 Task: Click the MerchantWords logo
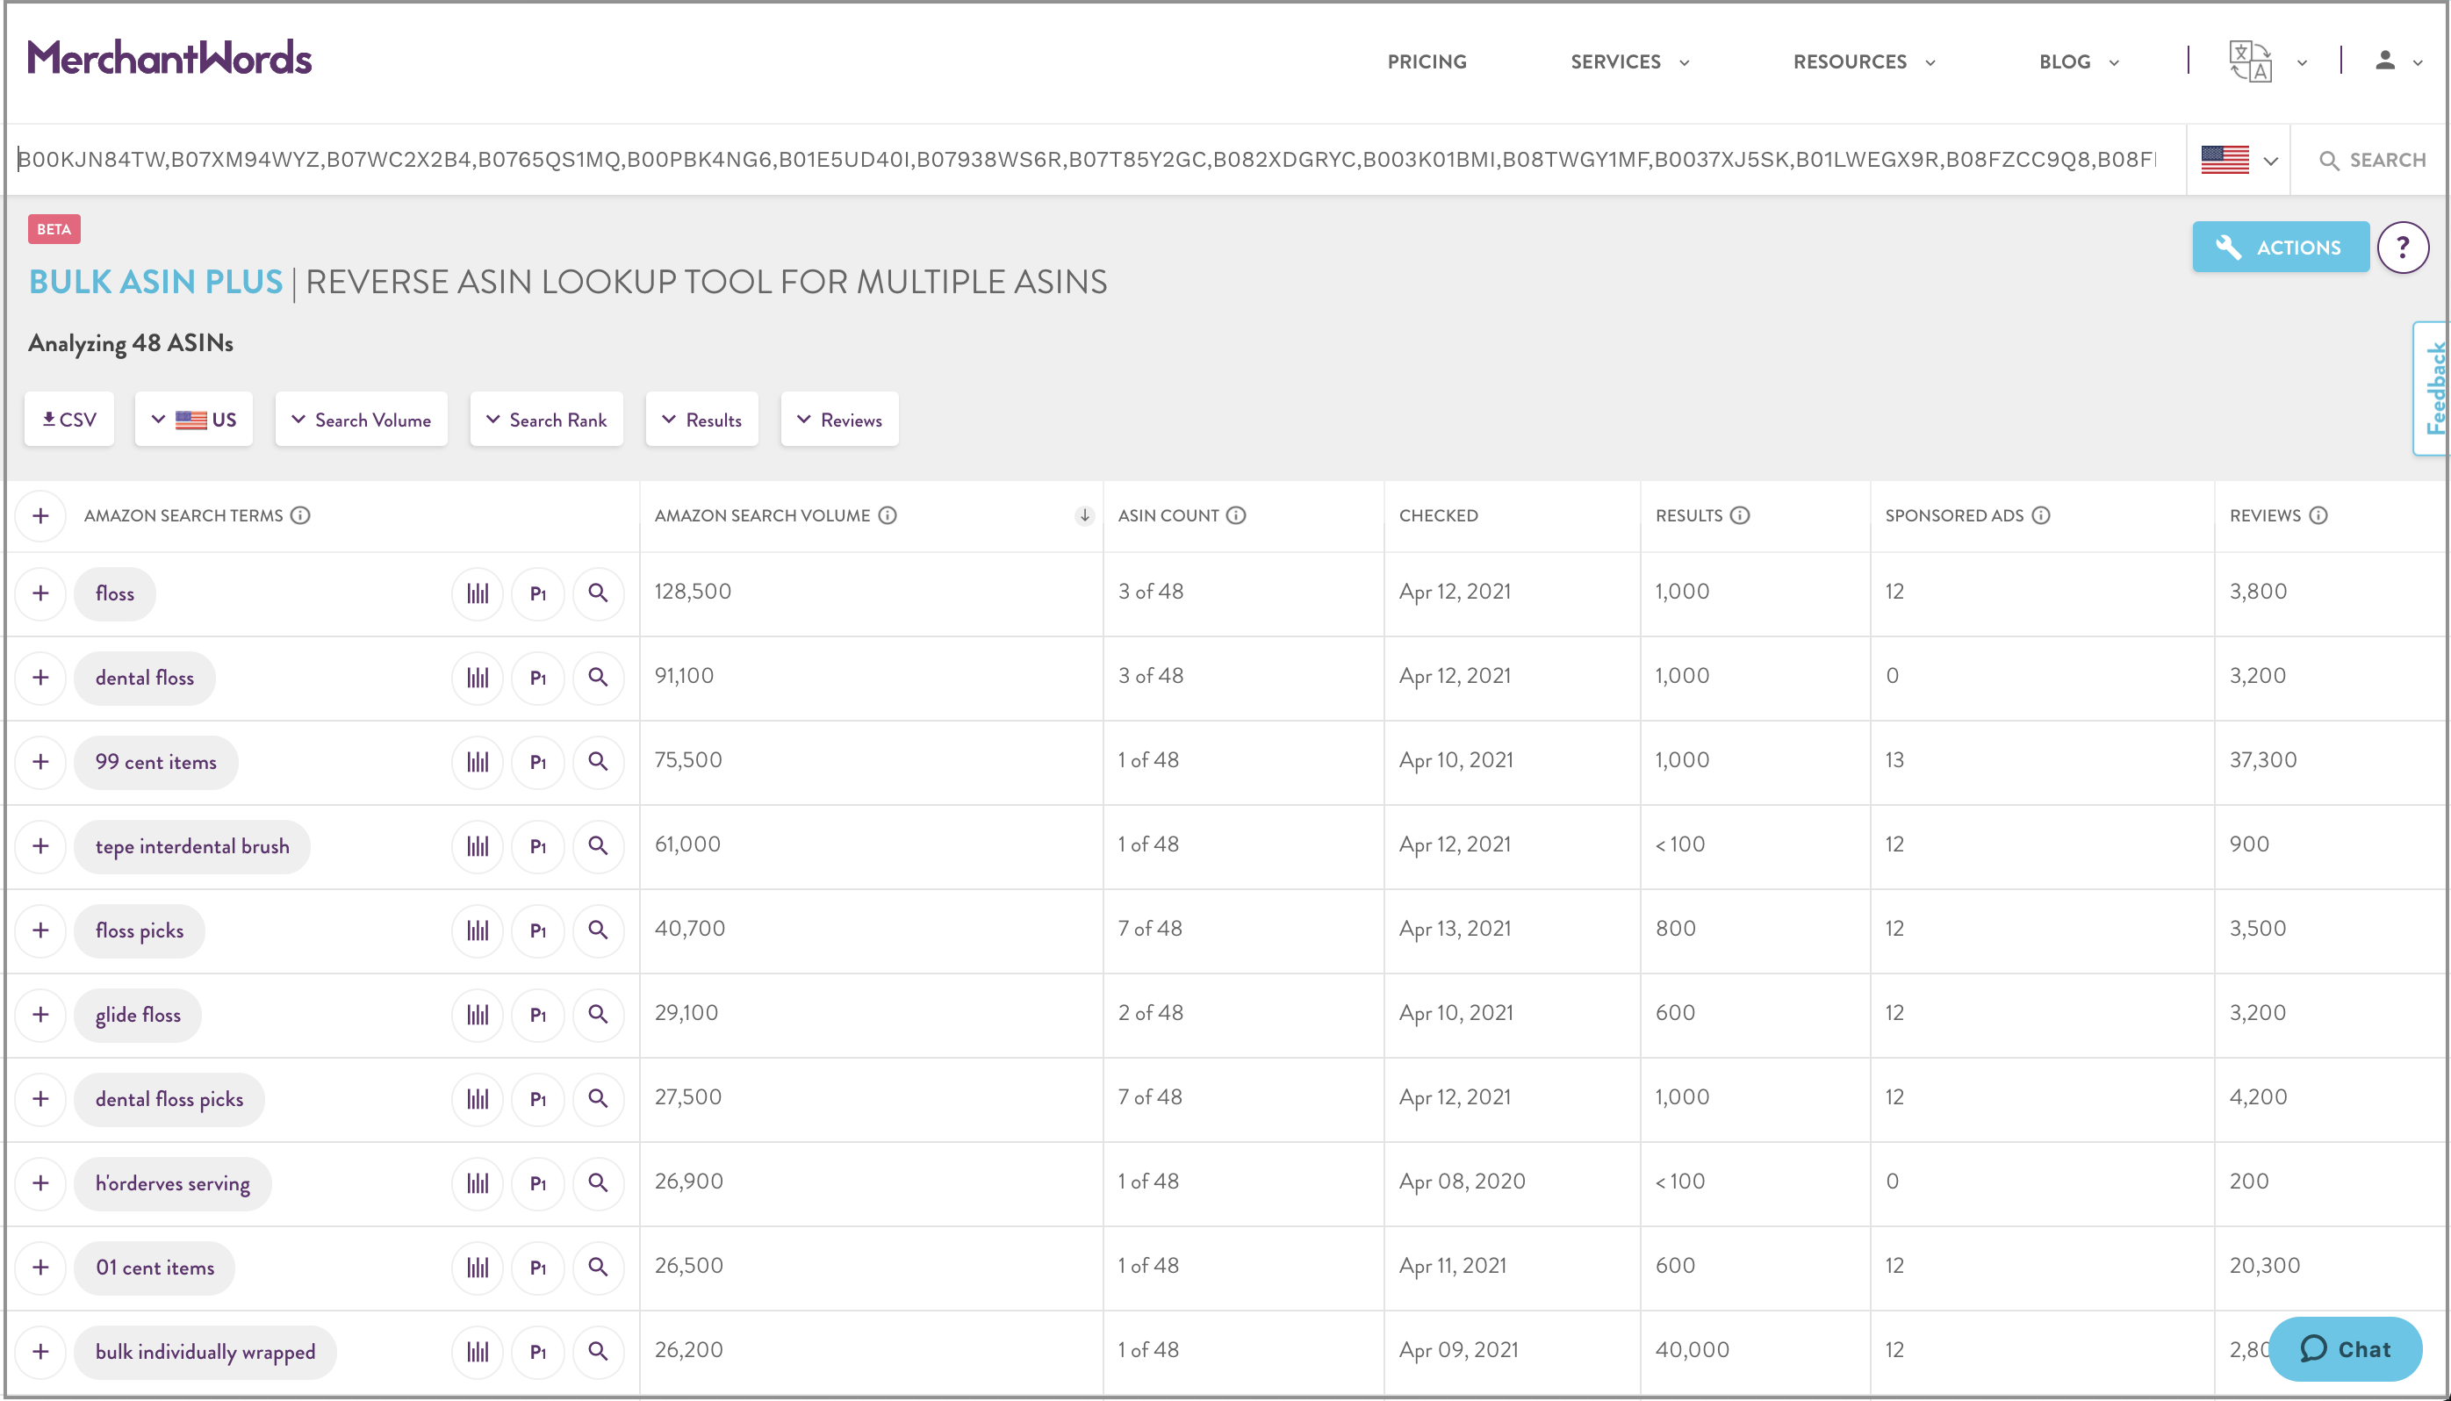(169, 59)
